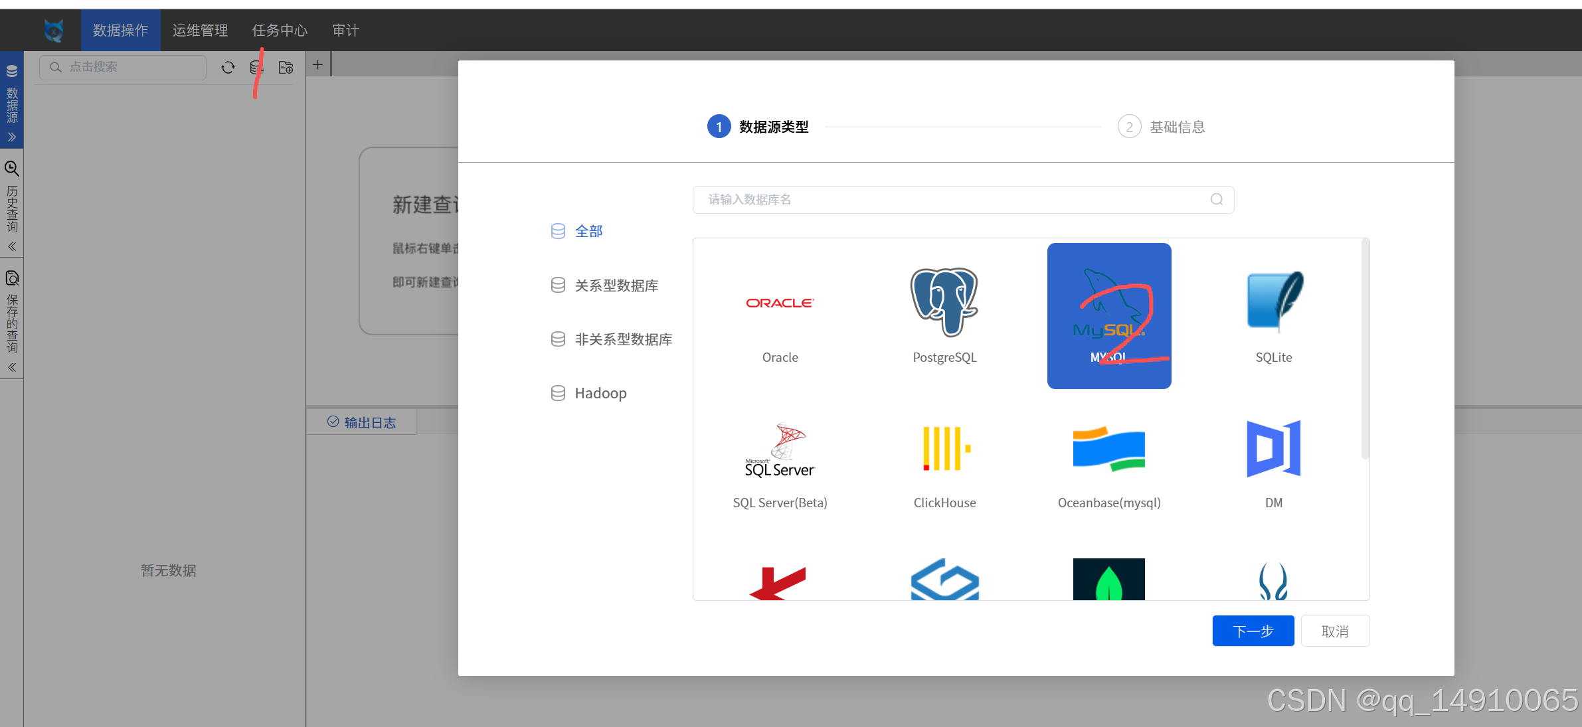
Task: Click the refresh icon beside search
Action: pos(228,67)
